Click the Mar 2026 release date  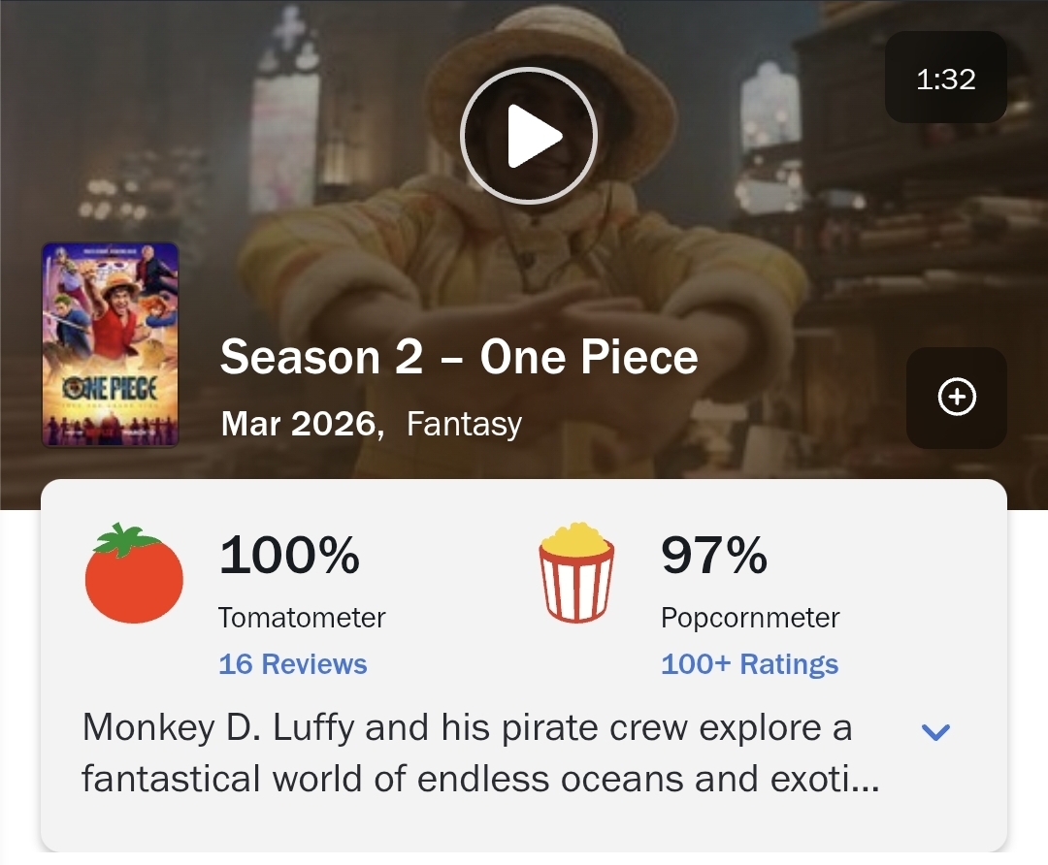tap(300, 424)
